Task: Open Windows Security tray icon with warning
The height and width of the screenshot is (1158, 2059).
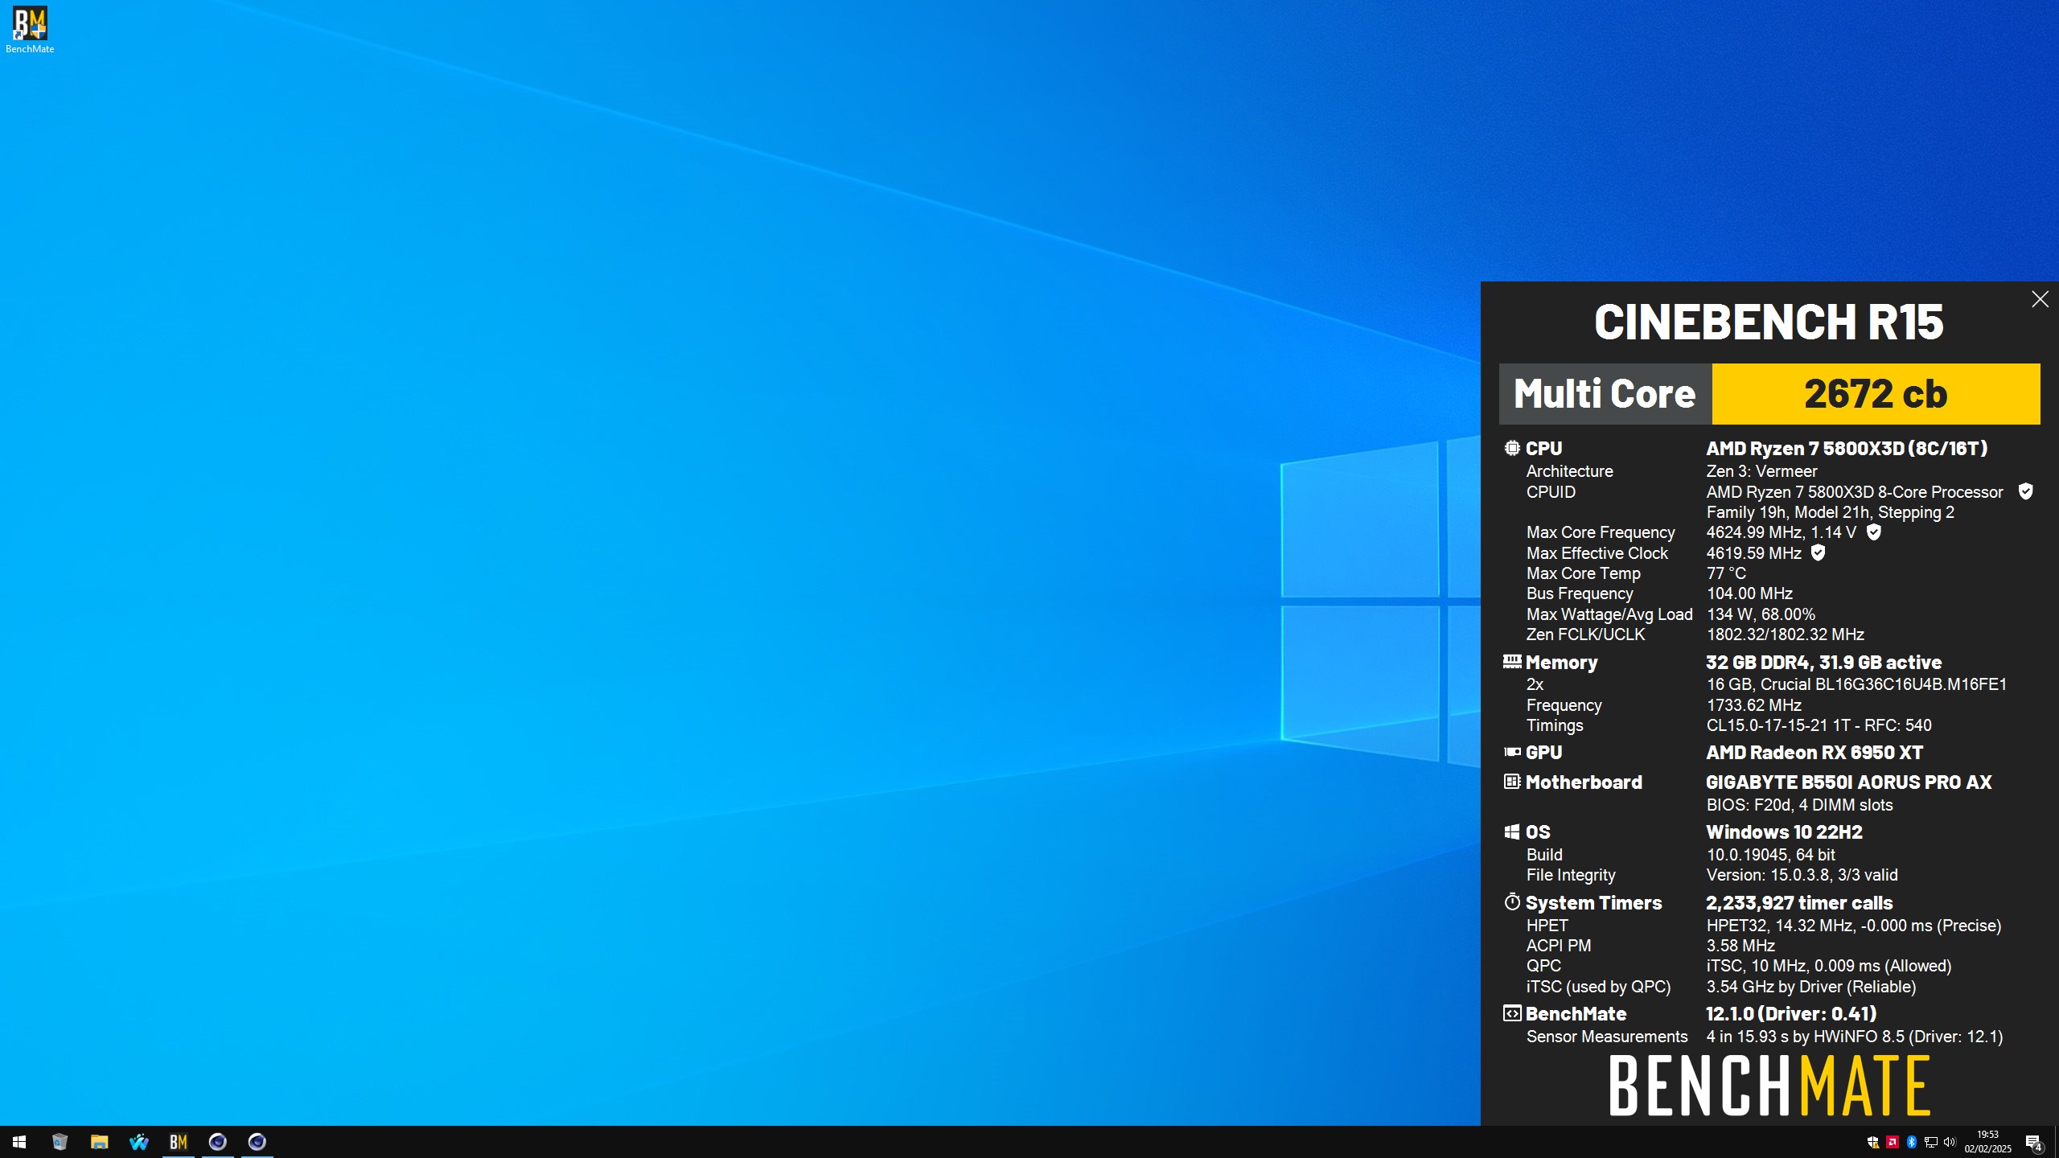Action: pyautogui.click(x=1873, y=1142)
